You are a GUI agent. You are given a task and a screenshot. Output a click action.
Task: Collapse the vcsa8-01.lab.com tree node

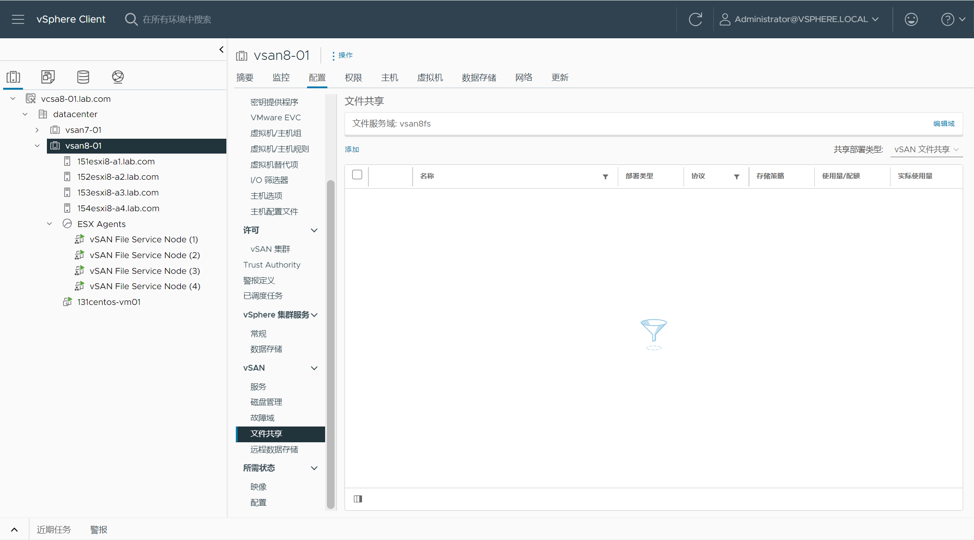(x=13, y=99)
